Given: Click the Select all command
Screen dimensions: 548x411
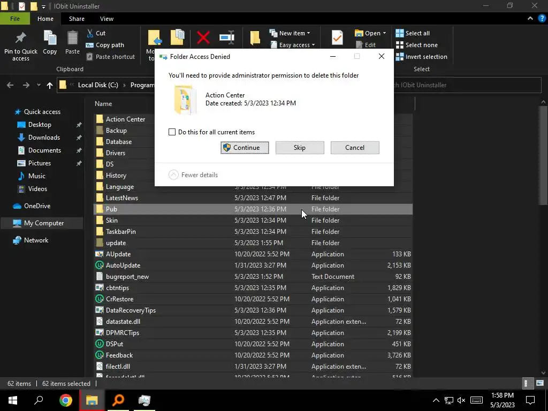Looking at the screenshot, I should pyautogui.click(x=413, y=33).
